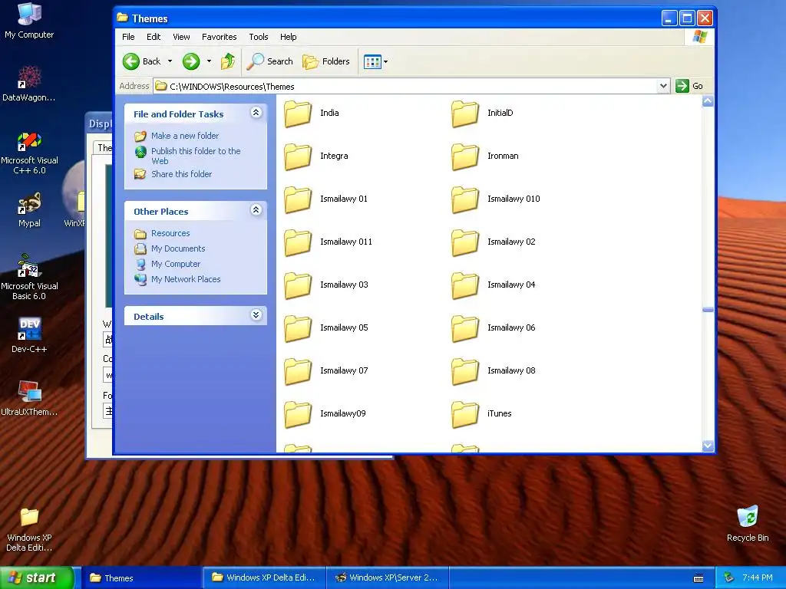786x589 pixels.
Task: Select the InitialD folder
Action: point(482,114)
